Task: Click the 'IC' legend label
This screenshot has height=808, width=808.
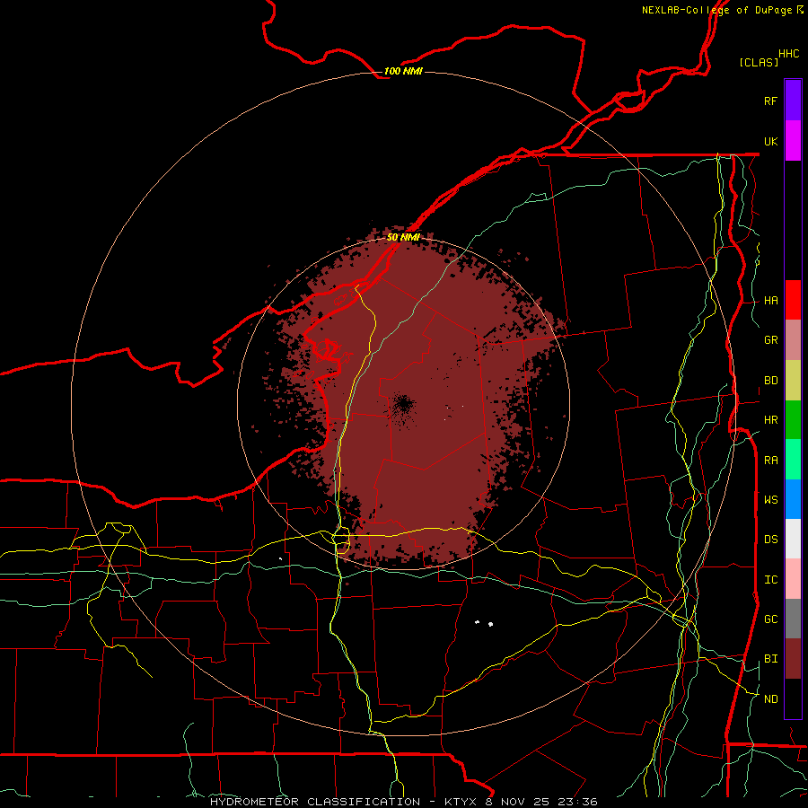Action: coord(771,580)
